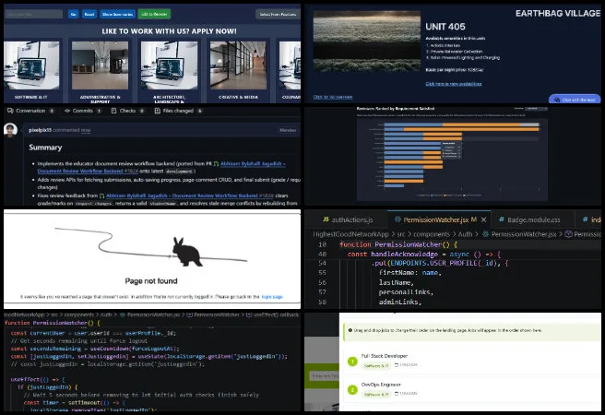
Task: Switch to the PermissionWatcher.jsx tab
Action: tap(436, 219)
